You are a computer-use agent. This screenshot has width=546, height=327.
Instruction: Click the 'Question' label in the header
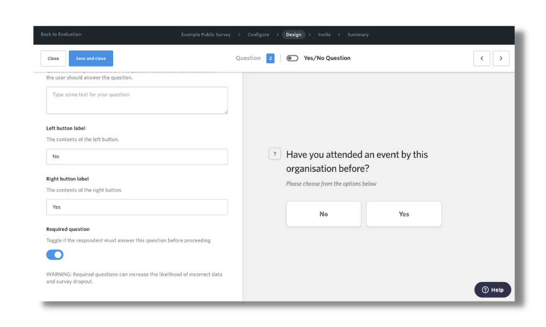tap(248, 58)
